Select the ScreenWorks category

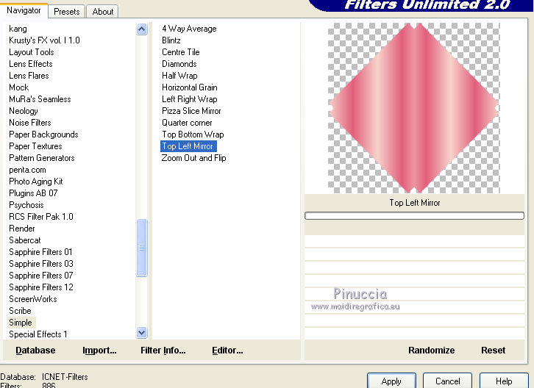pyautogui.click(x=32, y=299)
